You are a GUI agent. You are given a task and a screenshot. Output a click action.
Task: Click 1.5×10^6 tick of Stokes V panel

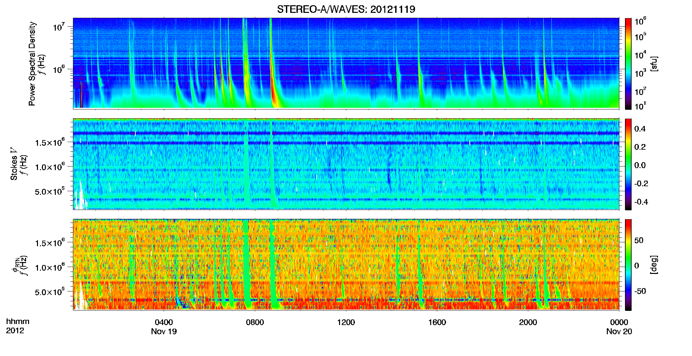coord(50,142)
